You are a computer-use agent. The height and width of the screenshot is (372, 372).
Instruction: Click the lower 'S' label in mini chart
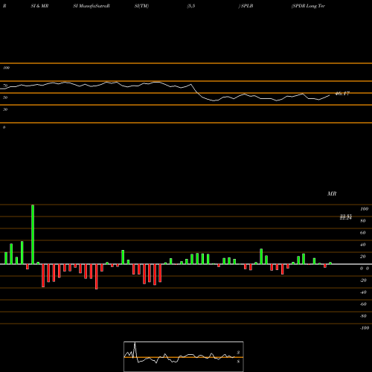(x=238, y=362)
